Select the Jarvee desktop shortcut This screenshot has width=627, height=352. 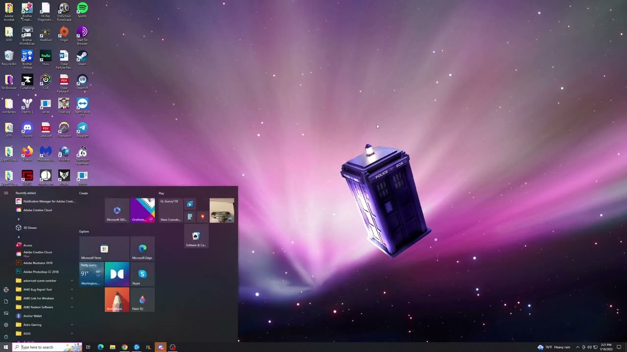click(x=46, y=106)
